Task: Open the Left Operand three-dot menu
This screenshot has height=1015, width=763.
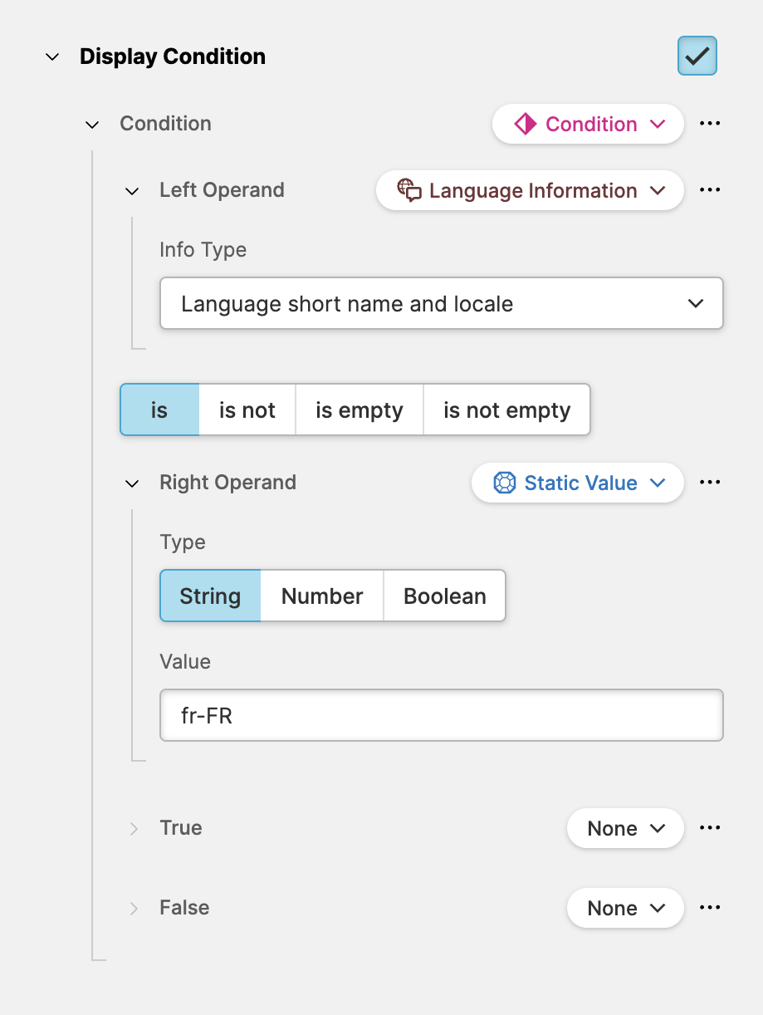Action: click(x=709, y=190)
